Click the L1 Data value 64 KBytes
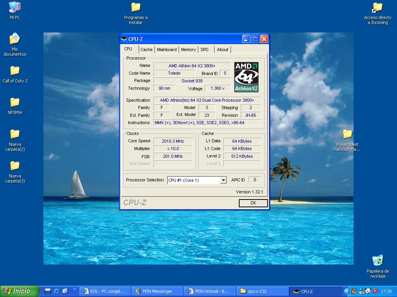This screenshot has height=297, width=397. coord(242,141)
